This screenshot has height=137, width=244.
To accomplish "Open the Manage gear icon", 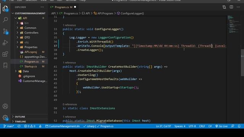I will tap(5, 118).
